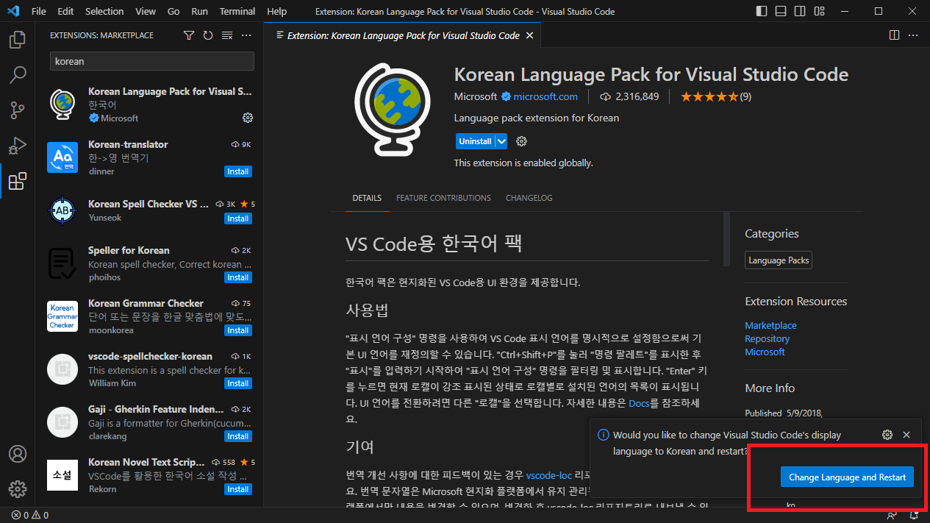Toggle the primary side bar visibility
The width and height of the screenshot is (930, 523).
[x=762, y=11]
